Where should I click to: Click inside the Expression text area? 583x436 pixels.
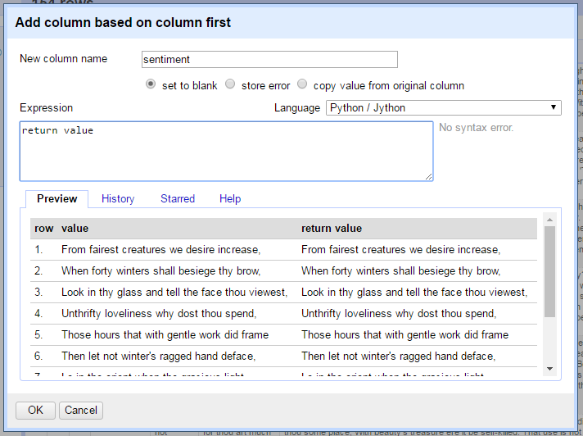pyautogui.click(x=226, y=151)
